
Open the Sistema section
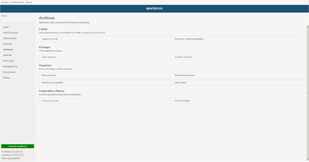tap(8, 44)
